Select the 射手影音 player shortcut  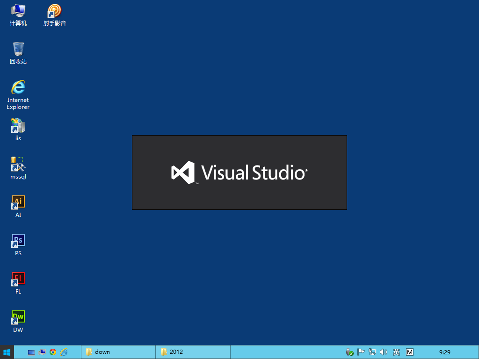tap(54, 15)
